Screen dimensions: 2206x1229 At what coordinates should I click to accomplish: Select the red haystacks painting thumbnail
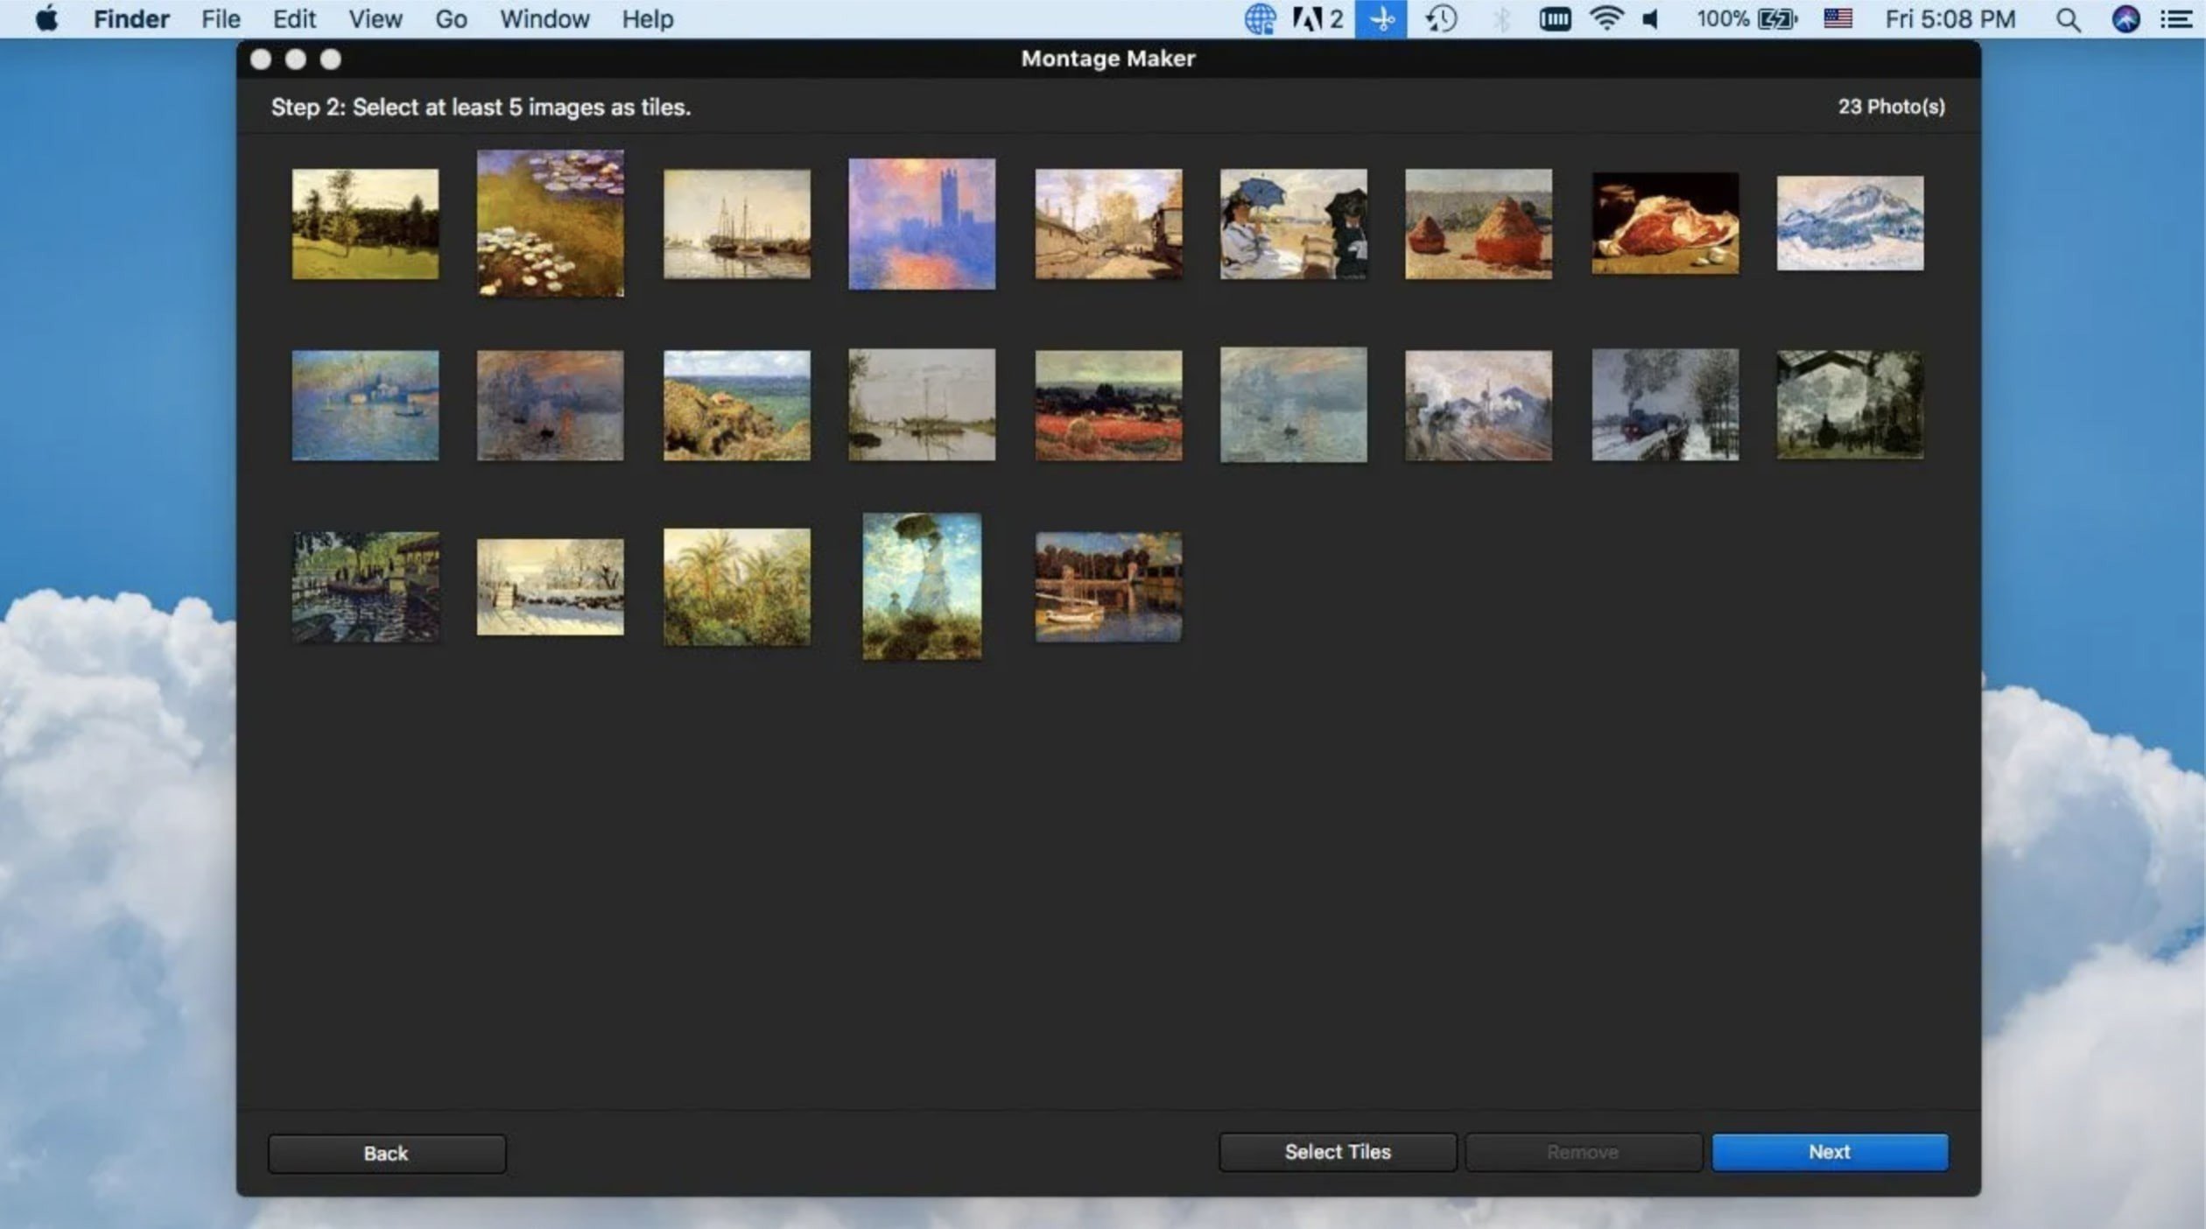pos(1478,225)
